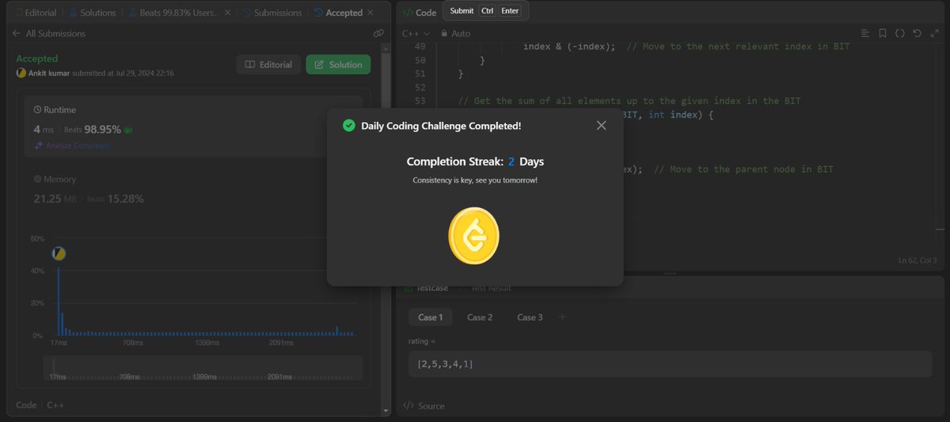Image resolution: width=950 pixels, height=422 pixels.
Task: Click the green checkmark in challenge popup
Action: [348, 125]
